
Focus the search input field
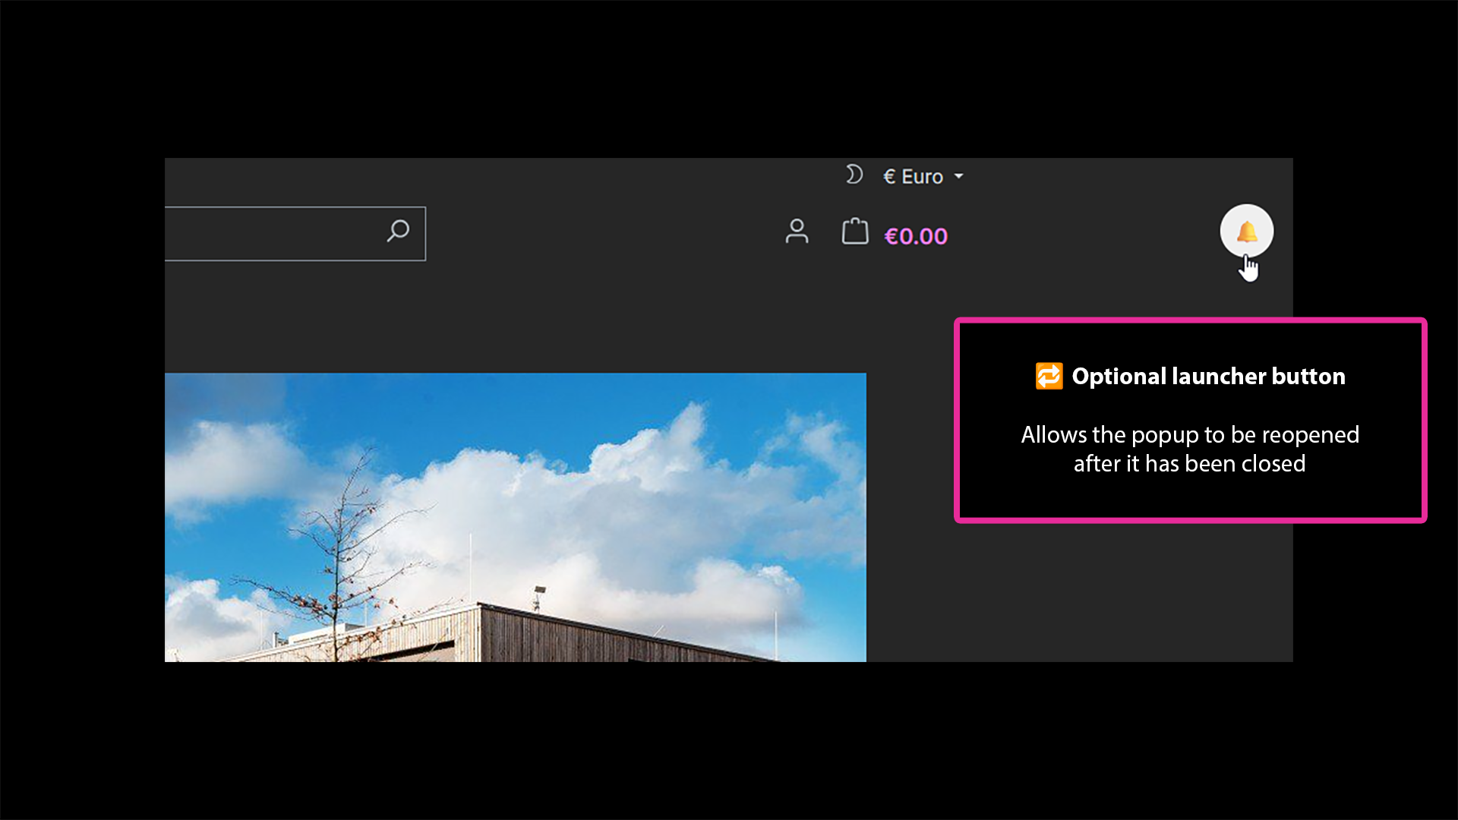[295, 234]
